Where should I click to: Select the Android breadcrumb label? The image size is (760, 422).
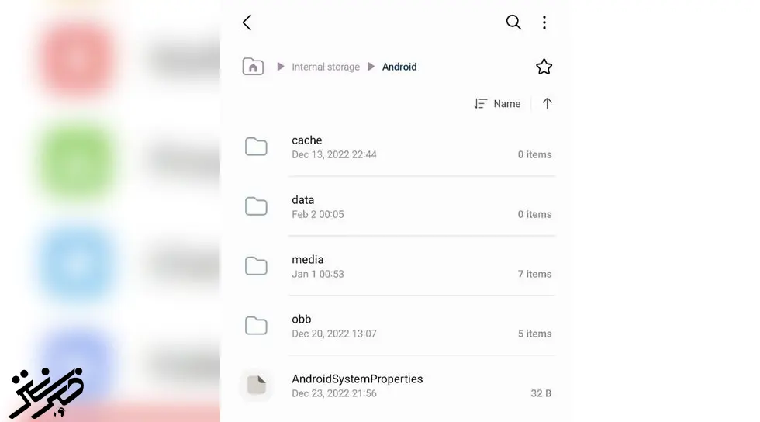(x=399, y=67)
